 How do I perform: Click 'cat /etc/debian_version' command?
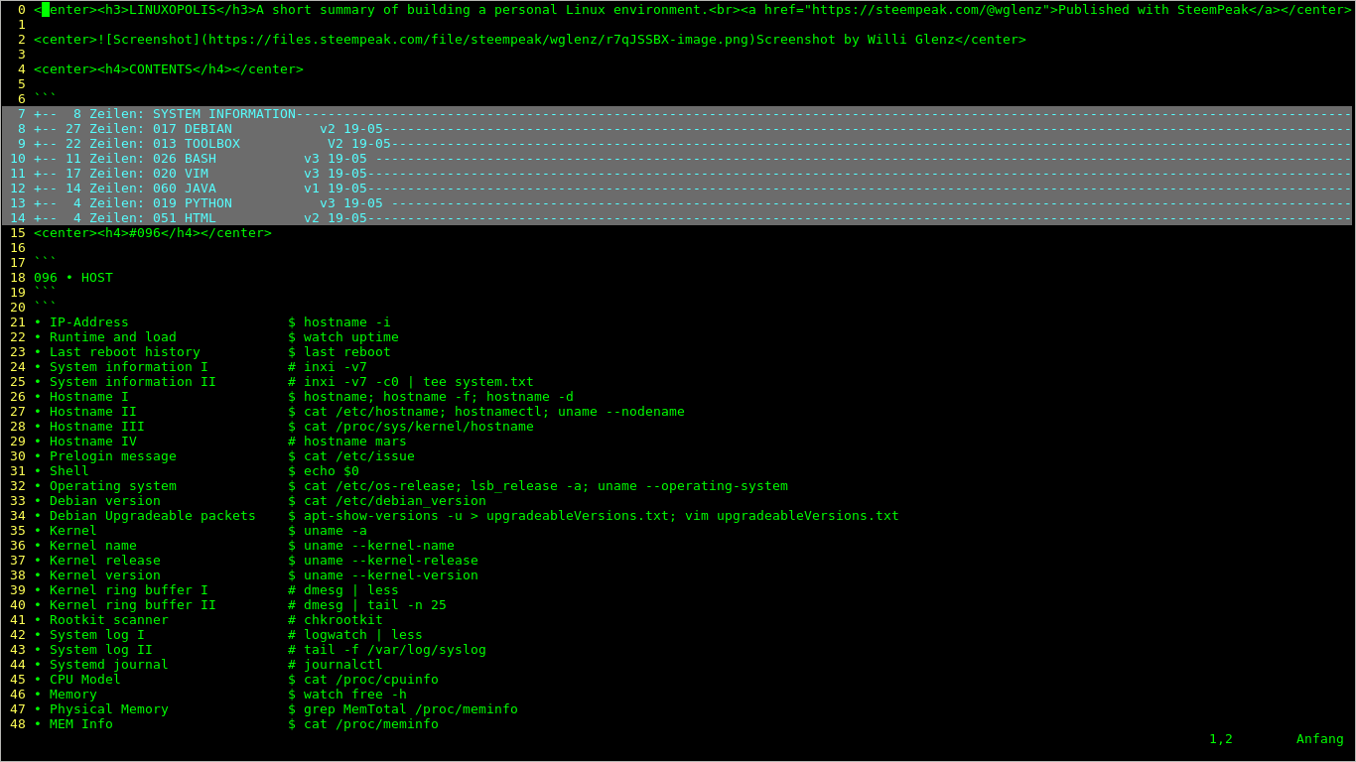(x=395, y=501)
